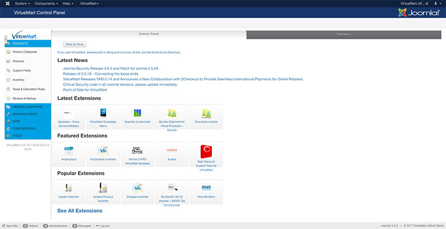The height and width of the screenshot is (229, 446).
Task: Click the Joomla logo icon in the top bar
Action: (8, 3)
